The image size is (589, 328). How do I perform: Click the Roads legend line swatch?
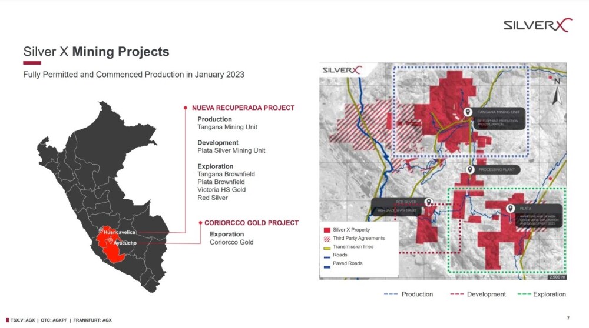click(327, 257)
